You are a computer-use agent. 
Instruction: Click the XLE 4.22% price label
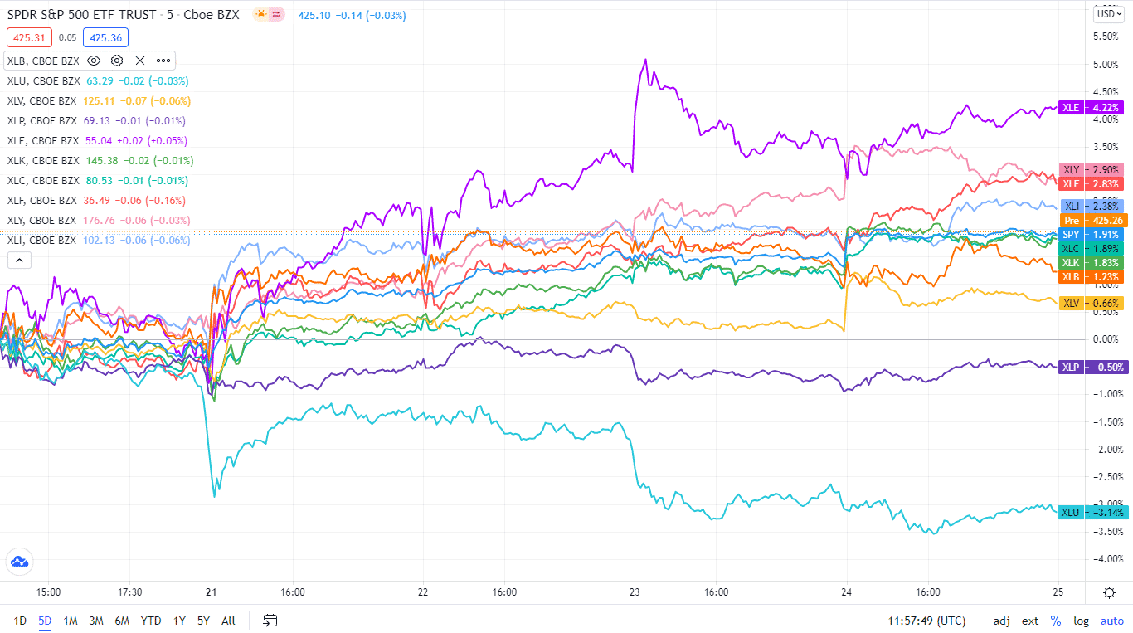[x=1092, y=107]
